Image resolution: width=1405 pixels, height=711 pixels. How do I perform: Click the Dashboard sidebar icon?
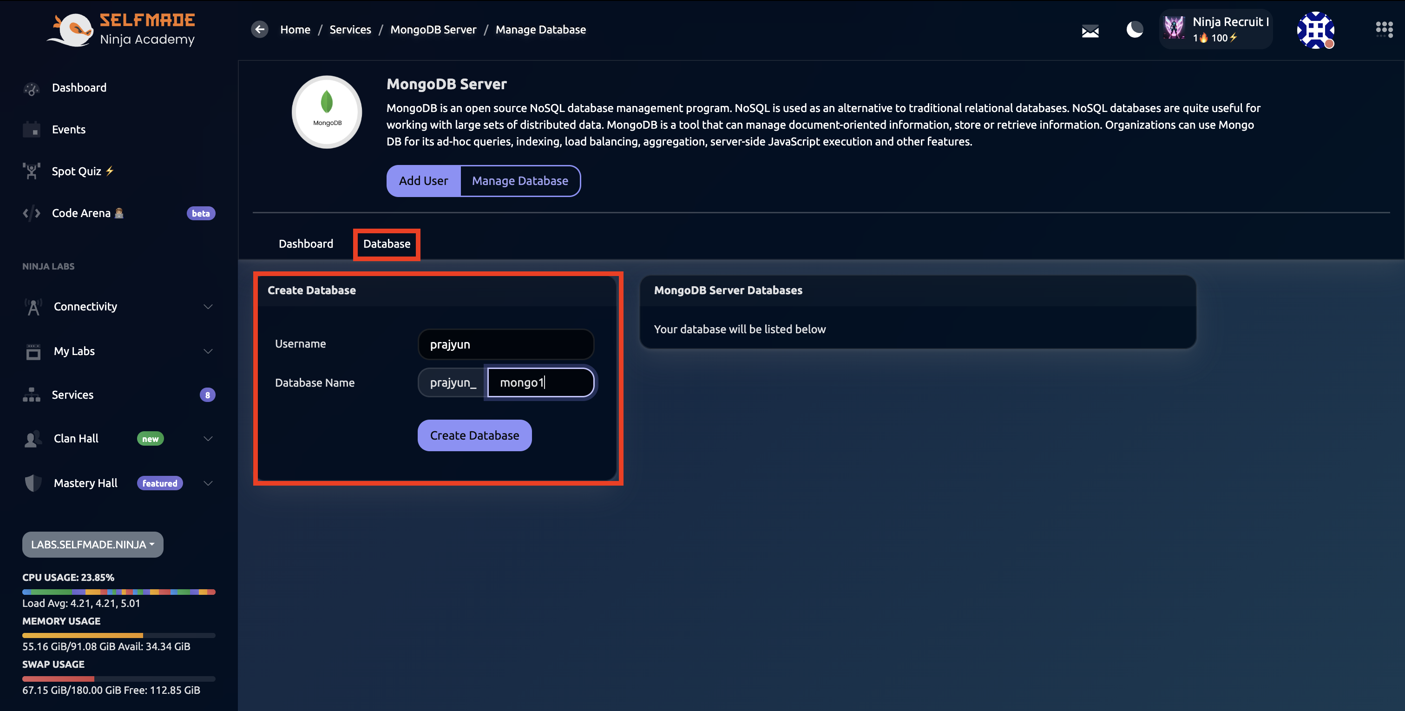click(32, 88)
